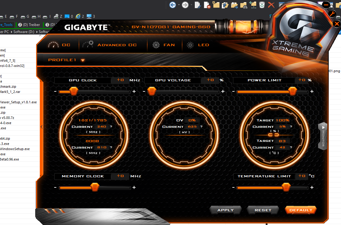Open the LED tab
The height and width of the screenshot is (225, 341).
[x=198, y=45]
